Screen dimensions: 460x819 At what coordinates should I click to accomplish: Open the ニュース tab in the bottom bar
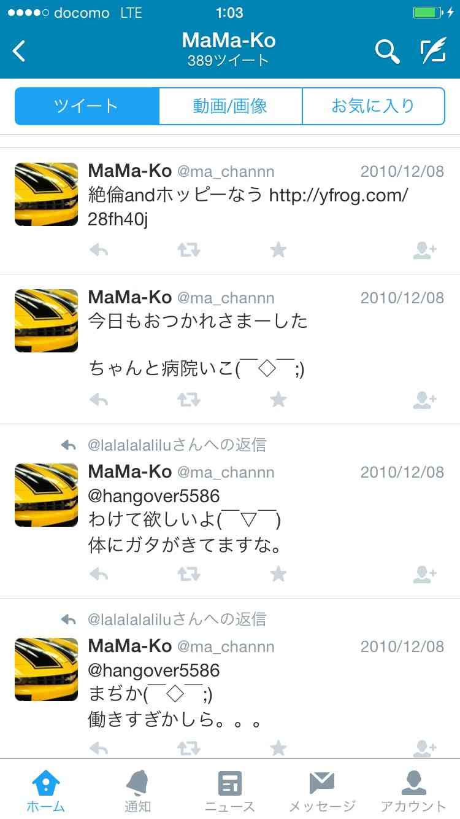(230, 792)
